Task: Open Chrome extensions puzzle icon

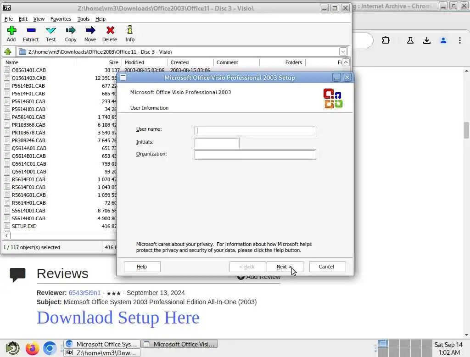Action: (x=386, y=40)
